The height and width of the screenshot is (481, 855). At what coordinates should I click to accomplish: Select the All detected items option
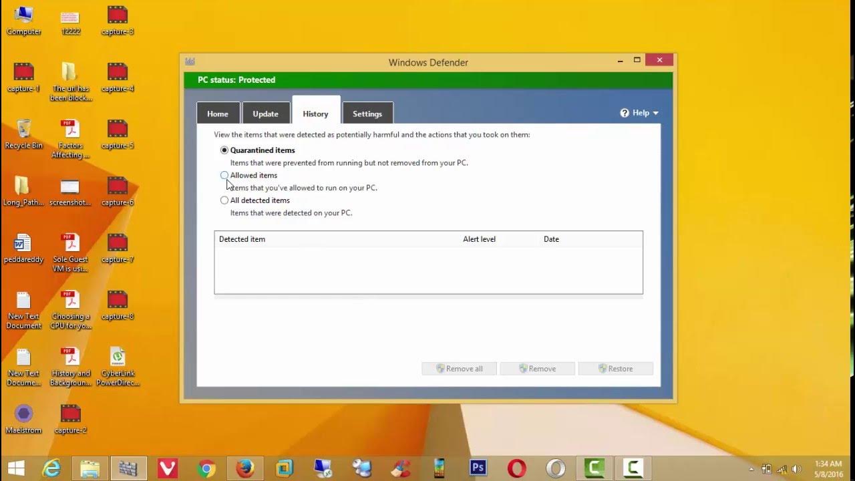(224, 200)
